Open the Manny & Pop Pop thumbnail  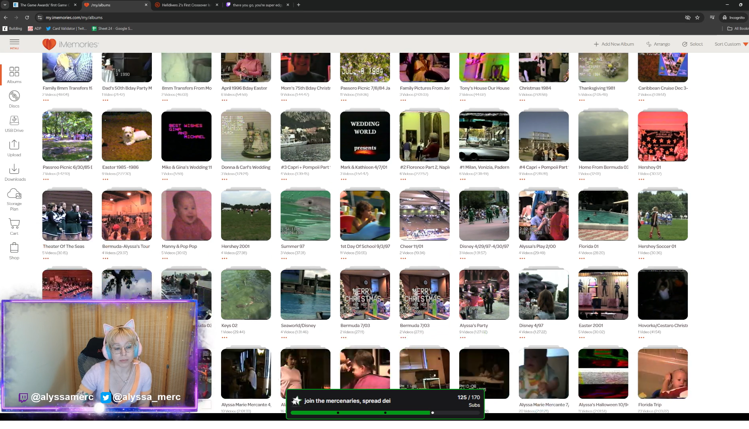(186, 215)
